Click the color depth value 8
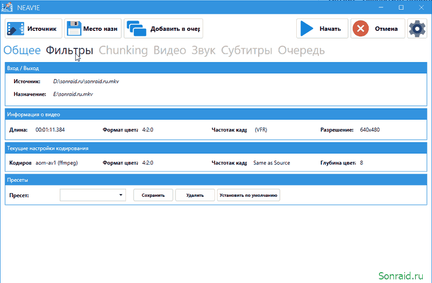Viewport: 432px width, 283px height. point(362,163)
